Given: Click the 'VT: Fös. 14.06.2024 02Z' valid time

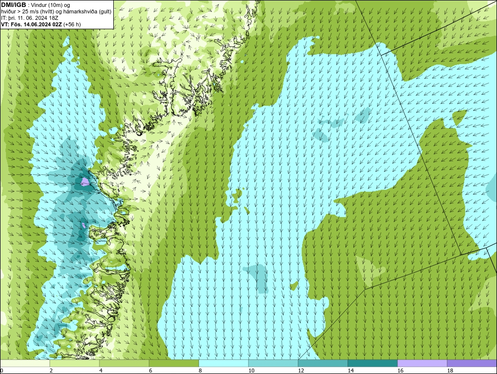Looking at the screenshot, I should tap(32, 24).
